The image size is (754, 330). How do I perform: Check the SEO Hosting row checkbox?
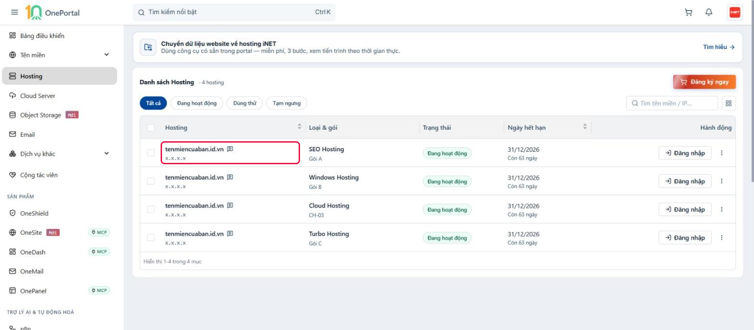tap(151, 153)
